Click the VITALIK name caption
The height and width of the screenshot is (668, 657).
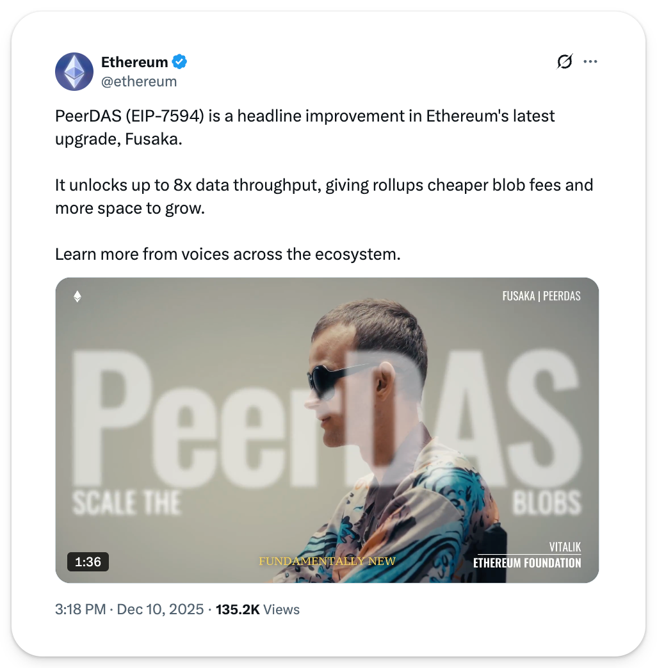pyautogui.click(x=565, y=546)
